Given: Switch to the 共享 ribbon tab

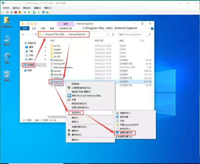Looking at the screenshot, I should pos(43,28).
